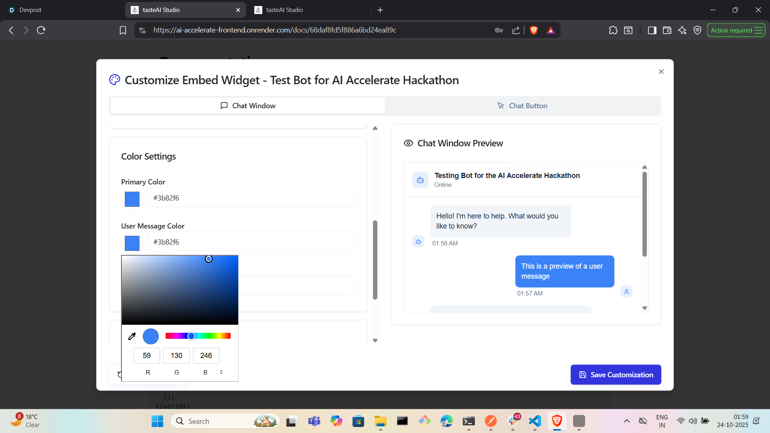Toggle the browser sidebar panel icon
The image size is (770, 433).
point(652,30)
